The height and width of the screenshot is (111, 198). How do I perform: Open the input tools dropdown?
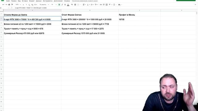pos(120,5)
